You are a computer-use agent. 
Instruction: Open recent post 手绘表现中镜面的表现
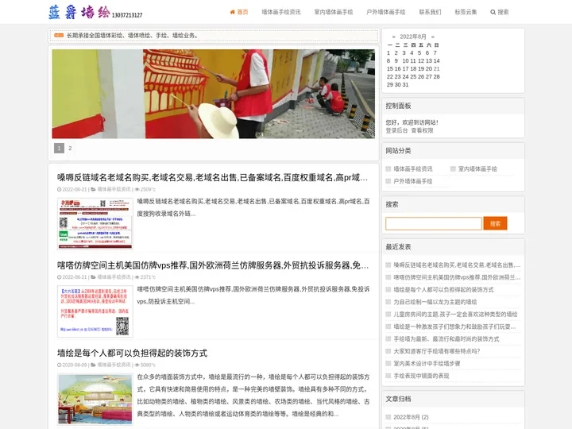[421, 376]
